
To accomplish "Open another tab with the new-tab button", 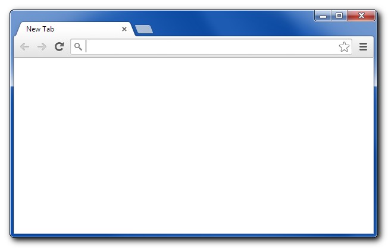I will (x=144, y=29).
